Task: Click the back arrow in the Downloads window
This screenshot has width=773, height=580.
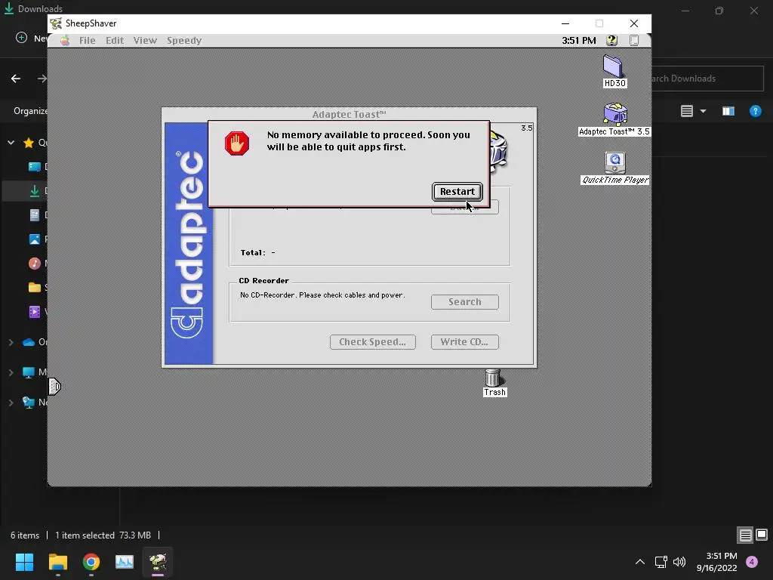Action: coord(16,79)
